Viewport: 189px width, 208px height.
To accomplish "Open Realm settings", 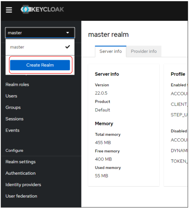I will [20, 162].
